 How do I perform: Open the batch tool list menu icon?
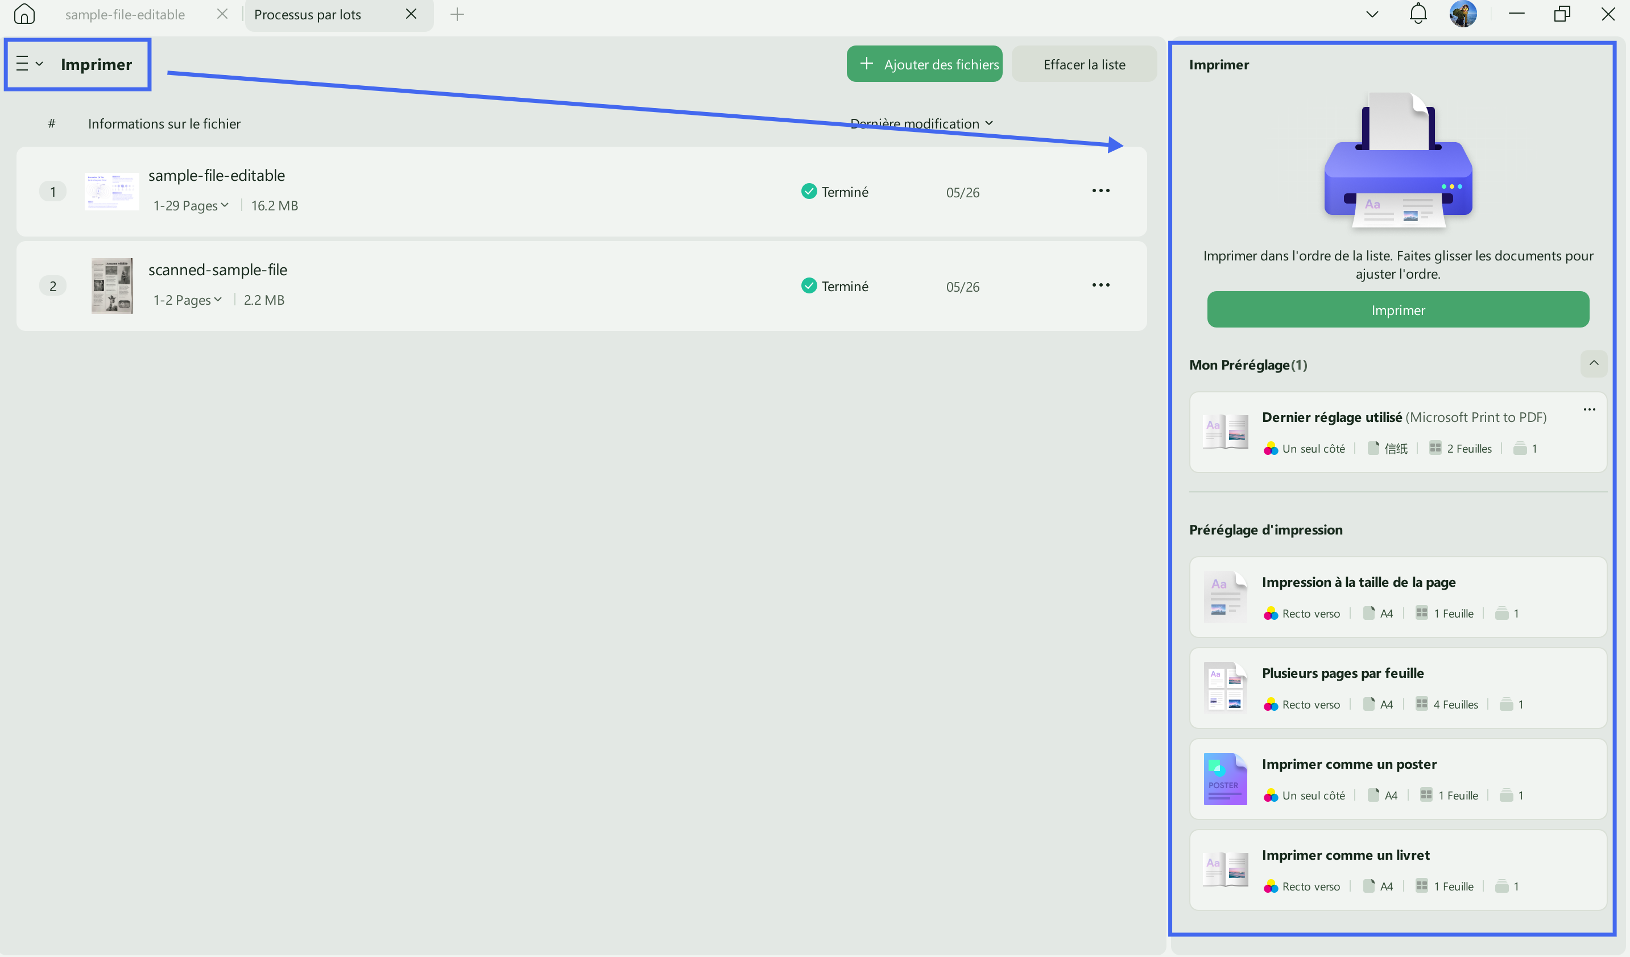[x=29, y=63]
